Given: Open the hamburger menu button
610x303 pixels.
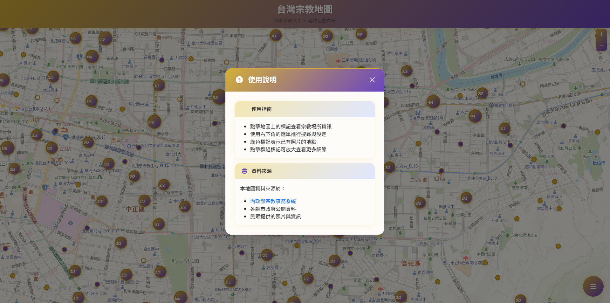Looking at the screenshot, I should (593, 286).
